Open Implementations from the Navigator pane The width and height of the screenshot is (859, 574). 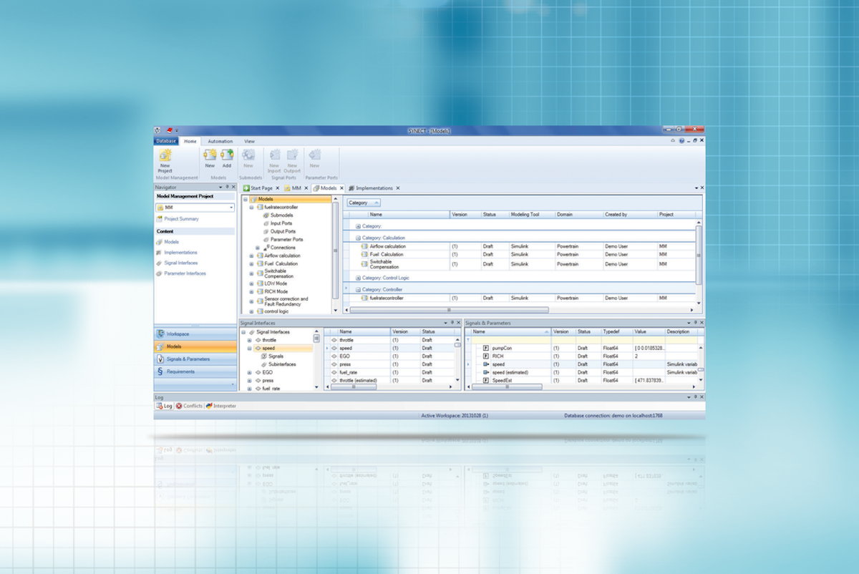180,253
